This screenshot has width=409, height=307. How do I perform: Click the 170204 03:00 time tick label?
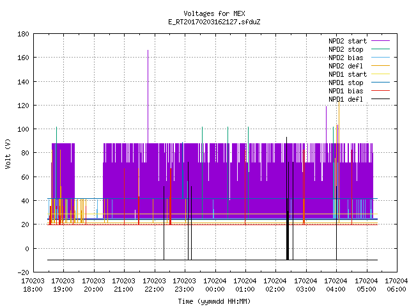(305, 285)
